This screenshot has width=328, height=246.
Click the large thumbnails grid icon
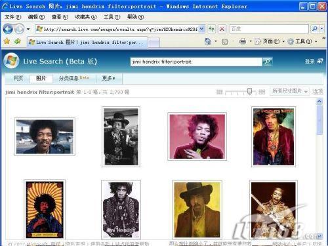(x=262, y=92)
